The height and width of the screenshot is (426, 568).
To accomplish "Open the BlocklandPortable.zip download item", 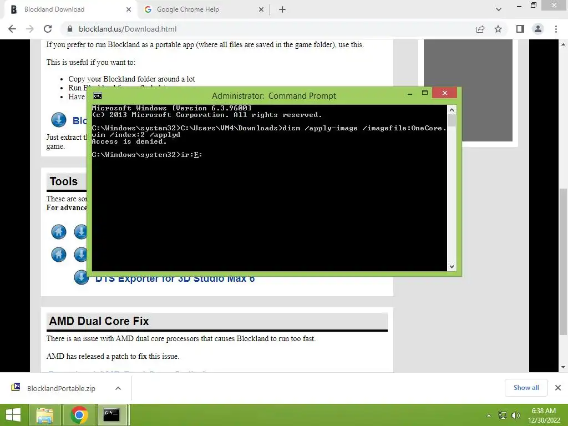I will pyautogui.click(x=61, y=388).
